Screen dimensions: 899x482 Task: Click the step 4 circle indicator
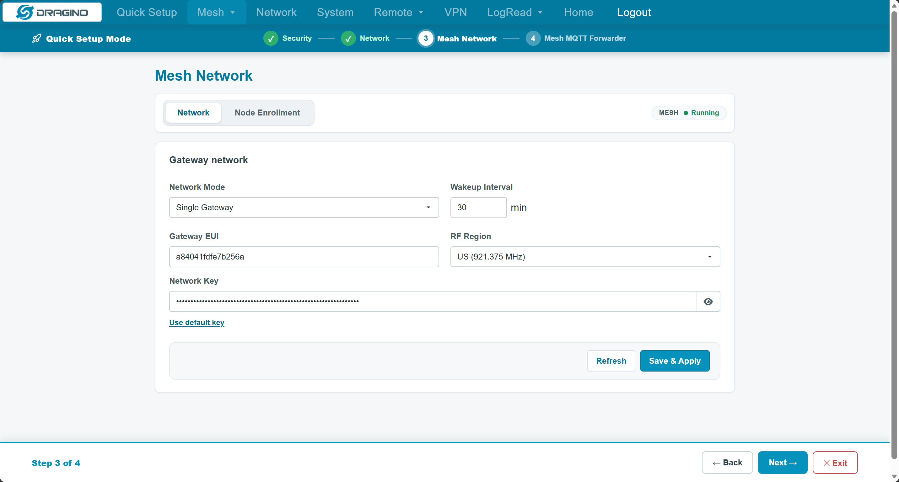click(x=533, y=38)
